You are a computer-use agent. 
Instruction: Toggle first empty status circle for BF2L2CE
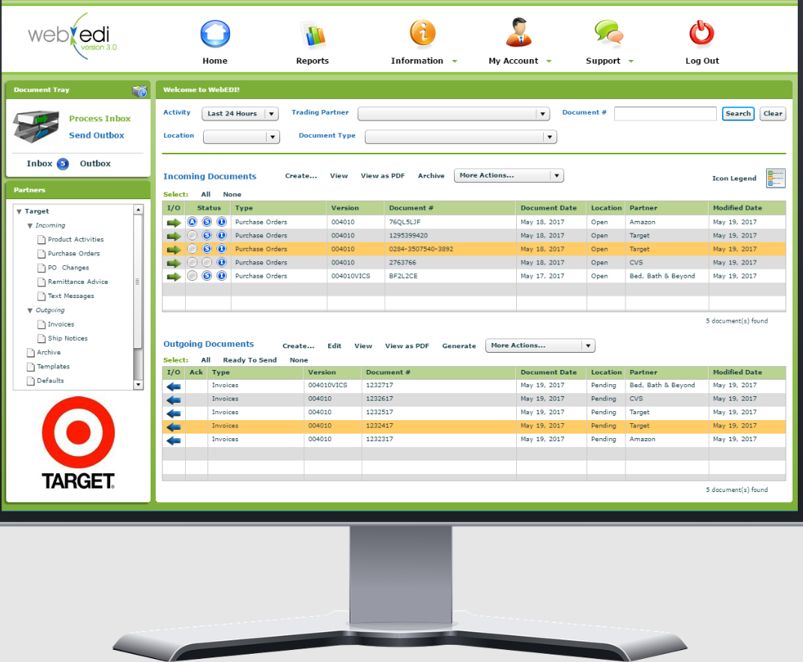click(x=192, y=276)
